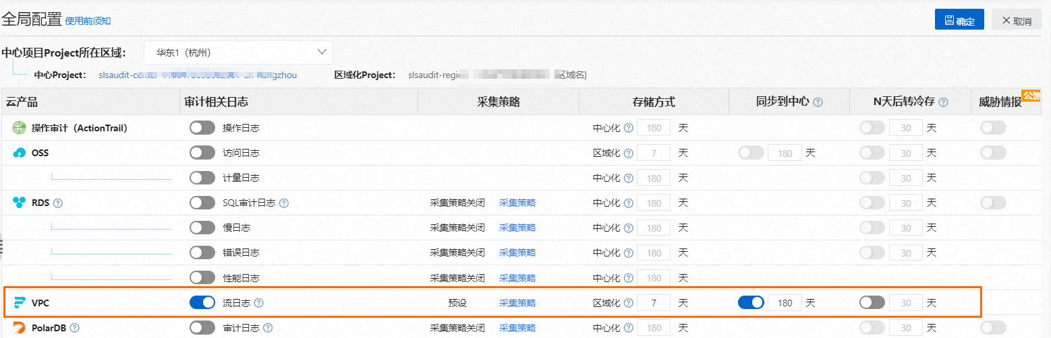Click help icon beside 中心化 in SQL审计日志 row
The width and height of the screenshot is (1051, 338).
[x=629, y=203]
